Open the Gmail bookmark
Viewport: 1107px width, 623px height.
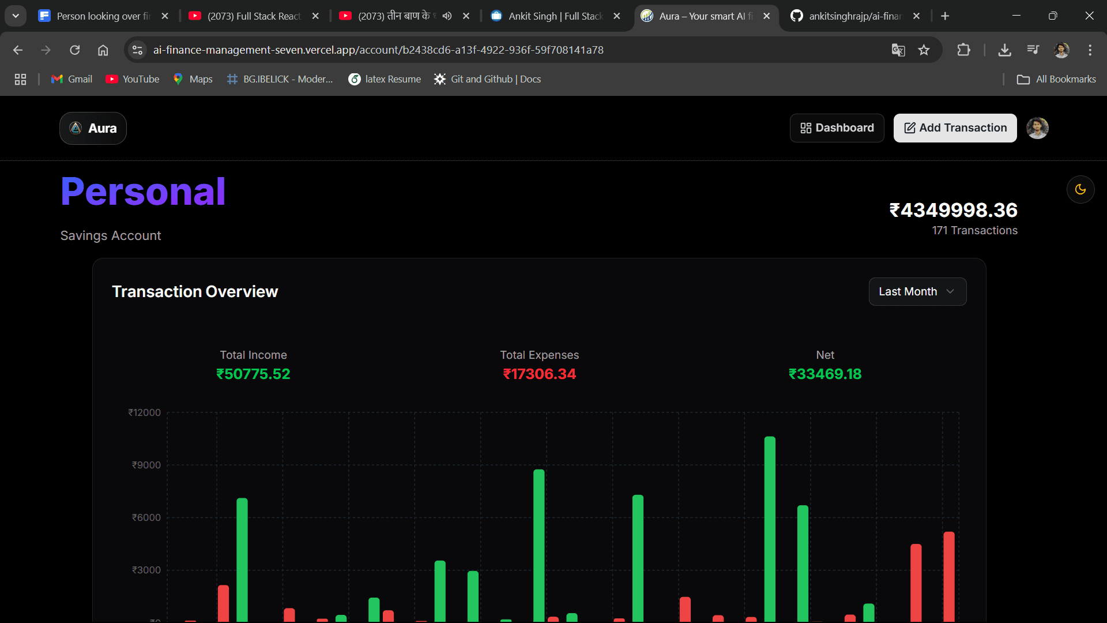point(71,79)
